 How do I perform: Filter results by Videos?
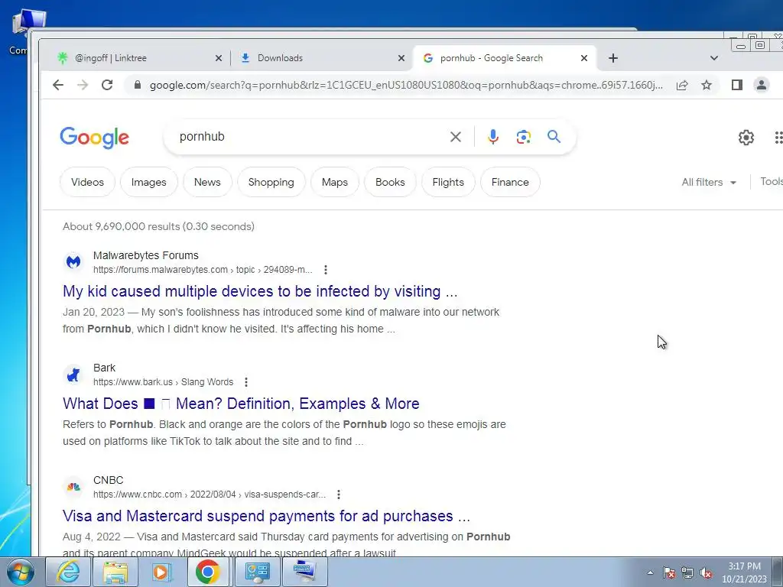(x=87, y=182)
